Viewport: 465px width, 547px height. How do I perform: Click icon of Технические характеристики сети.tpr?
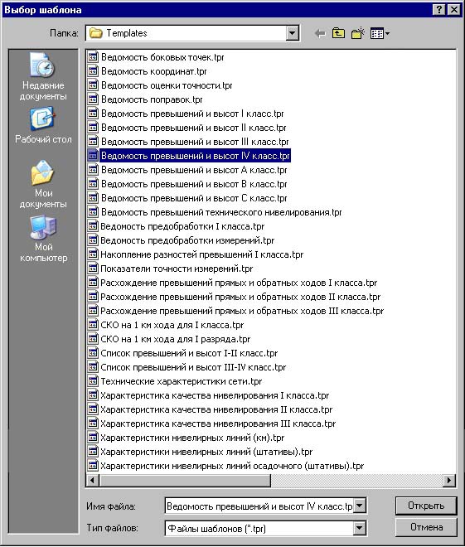pyautogui.click(x=93, y=381)
